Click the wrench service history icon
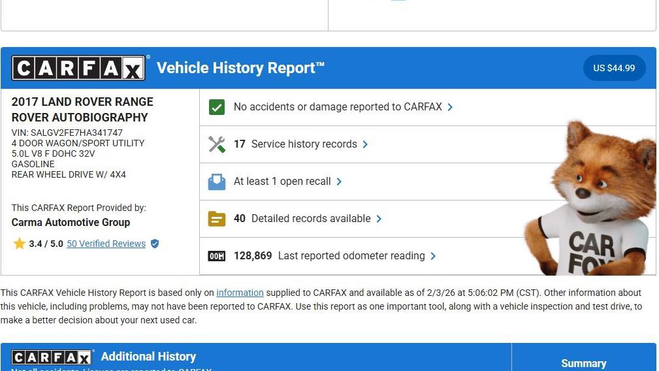This screenshot has width=659, height=371. click(217, 144)
